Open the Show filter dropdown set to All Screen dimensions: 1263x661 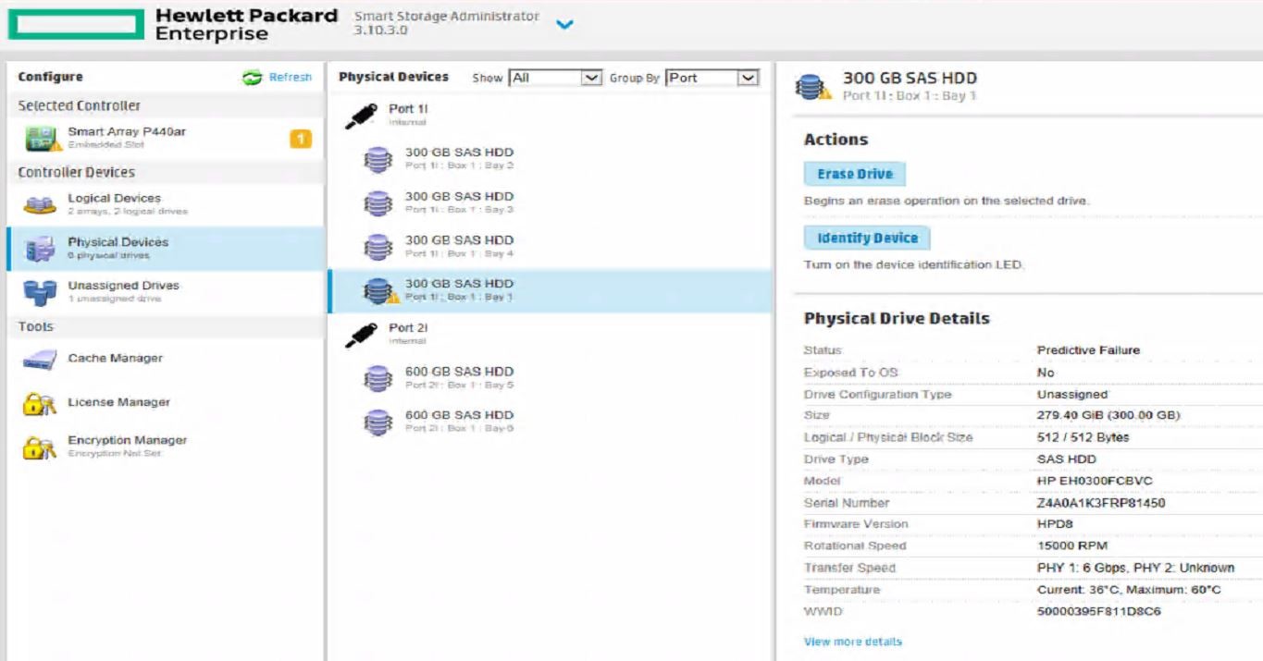[x=556, y=79]
